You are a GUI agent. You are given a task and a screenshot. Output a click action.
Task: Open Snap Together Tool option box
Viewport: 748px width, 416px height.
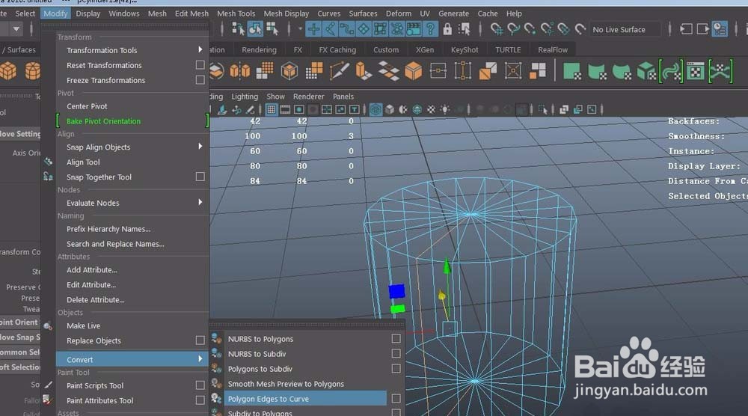pos(200,177)
